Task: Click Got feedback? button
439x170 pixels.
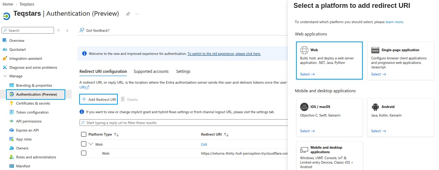Action: coord(94,30)
